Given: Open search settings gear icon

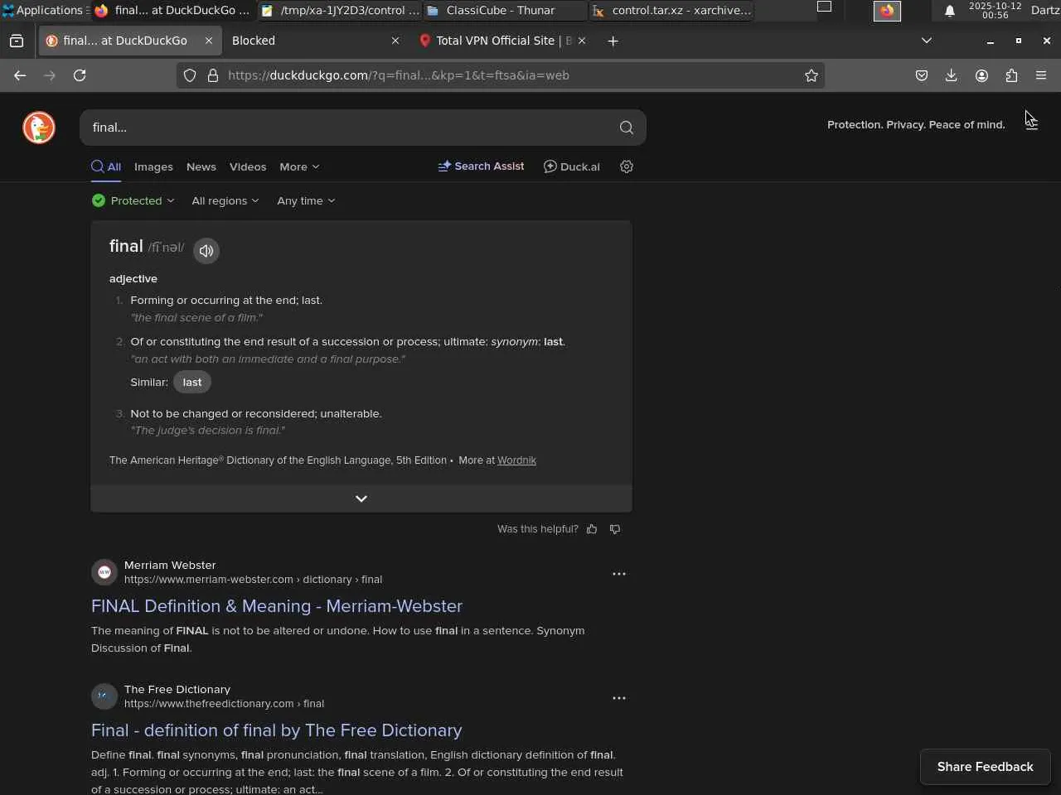Looking at the screenshot, I should click(x=627, y=166).
